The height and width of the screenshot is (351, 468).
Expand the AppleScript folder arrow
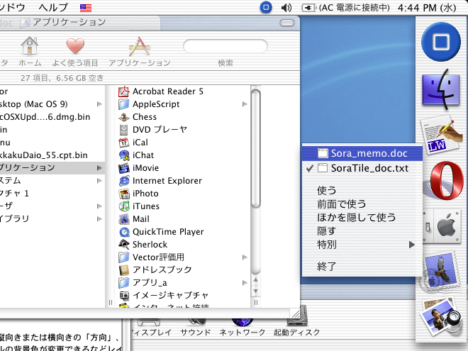245,104
